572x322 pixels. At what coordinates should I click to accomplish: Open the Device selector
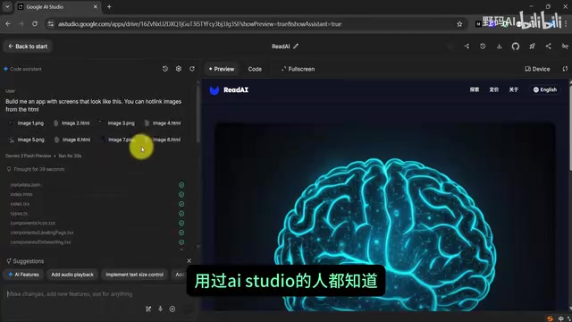[x=537, y=69]
